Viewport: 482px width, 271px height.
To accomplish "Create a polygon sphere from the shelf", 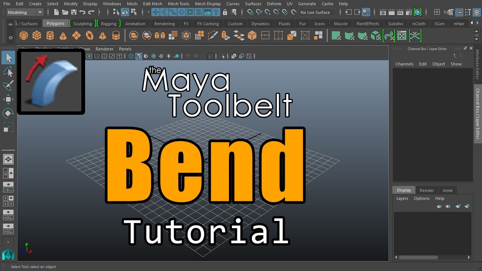I will (x=24, y=36).
